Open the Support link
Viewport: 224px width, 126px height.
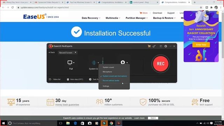[x=171, y=13]
